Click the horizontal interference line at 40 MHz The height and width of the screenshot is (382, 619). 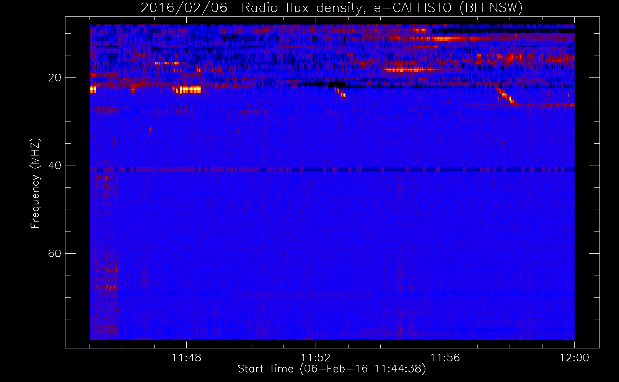point(332,169)
